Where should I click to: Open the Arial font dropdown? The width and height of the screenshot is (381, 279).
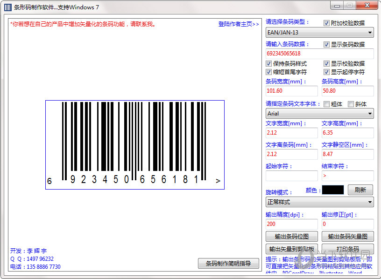320,114
